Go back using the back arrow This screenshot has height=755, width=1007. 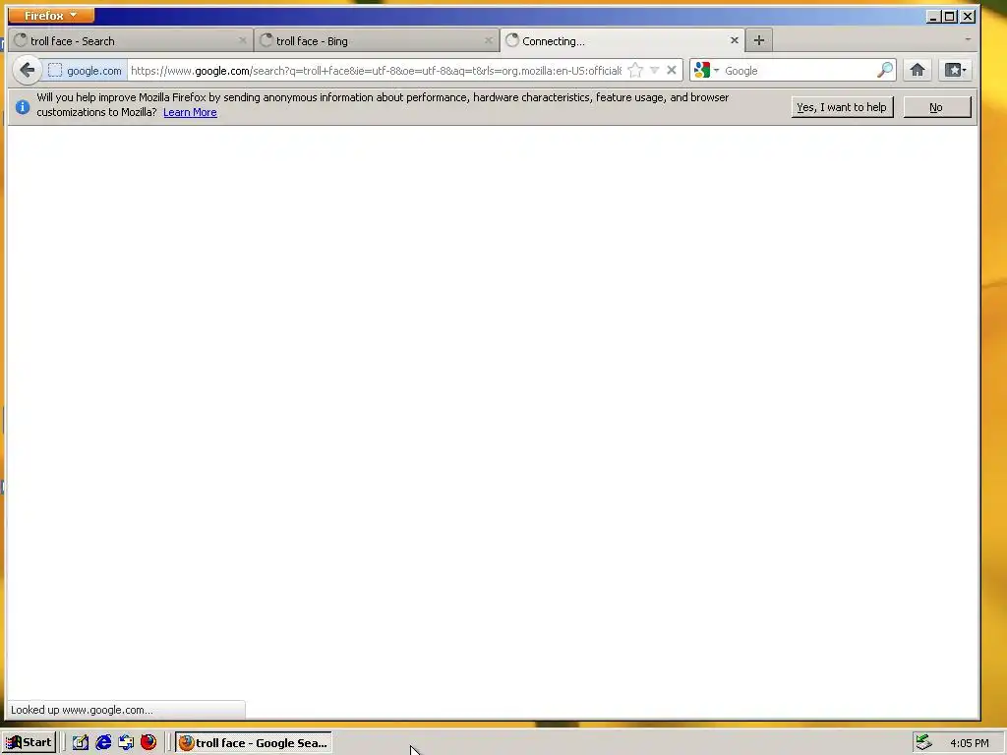(x=27, y=70)
